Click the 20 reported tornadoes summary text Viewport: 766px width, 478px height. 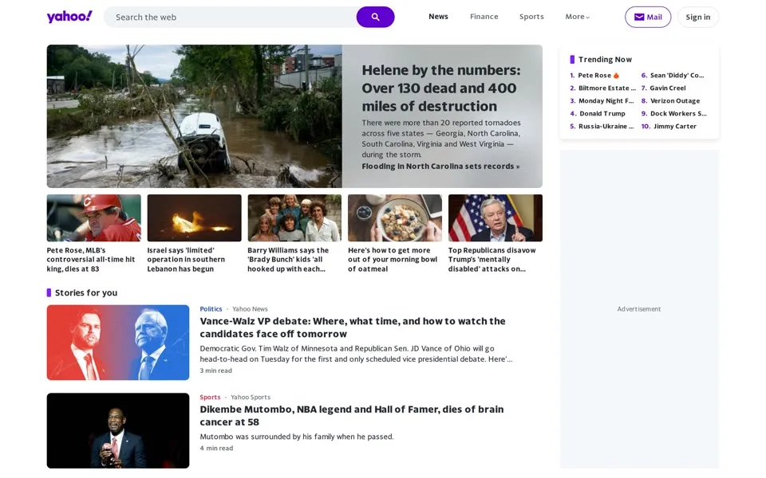point(441,139)
